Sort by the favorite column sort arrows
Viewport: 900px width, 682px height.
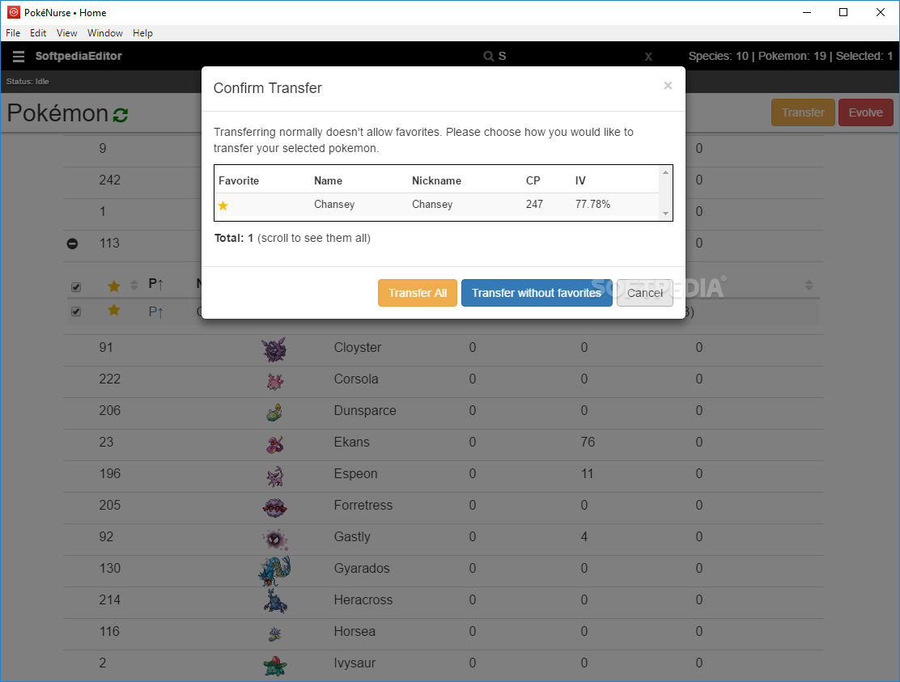pyautogui.click(x=134, y=285)
